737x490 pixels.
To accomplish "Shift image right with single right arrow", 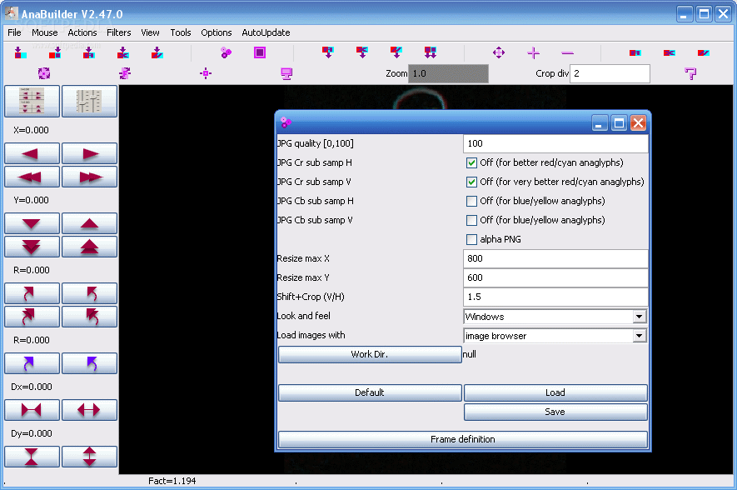I will pyautogui.click(x=89, y=153).
